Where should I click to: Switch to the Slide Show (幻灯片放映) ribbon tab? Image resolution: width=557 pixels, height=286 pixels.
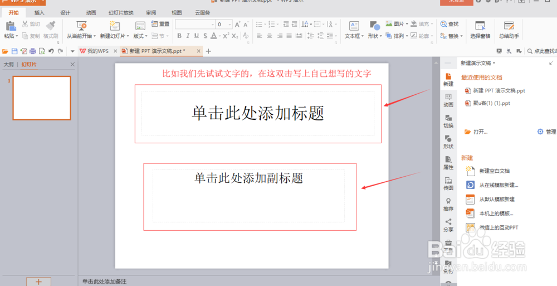pos(121,12)
